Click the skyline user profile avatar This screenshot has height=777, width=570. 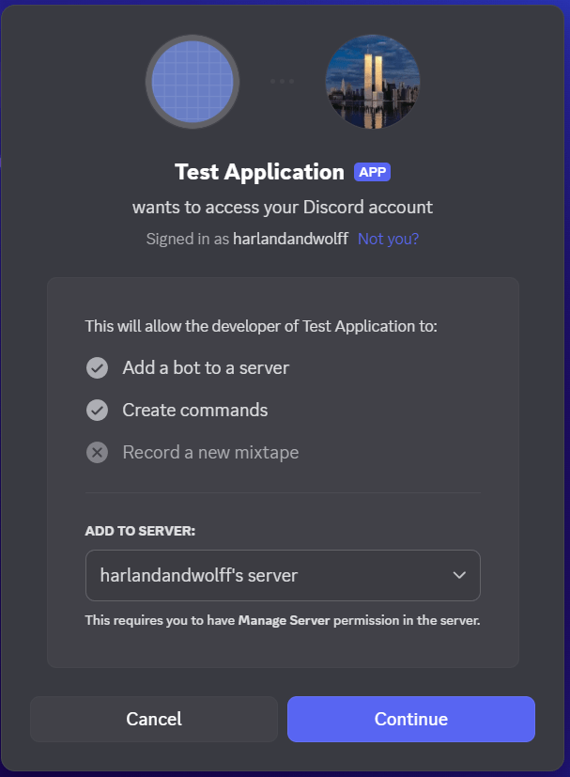click(373, 82)
